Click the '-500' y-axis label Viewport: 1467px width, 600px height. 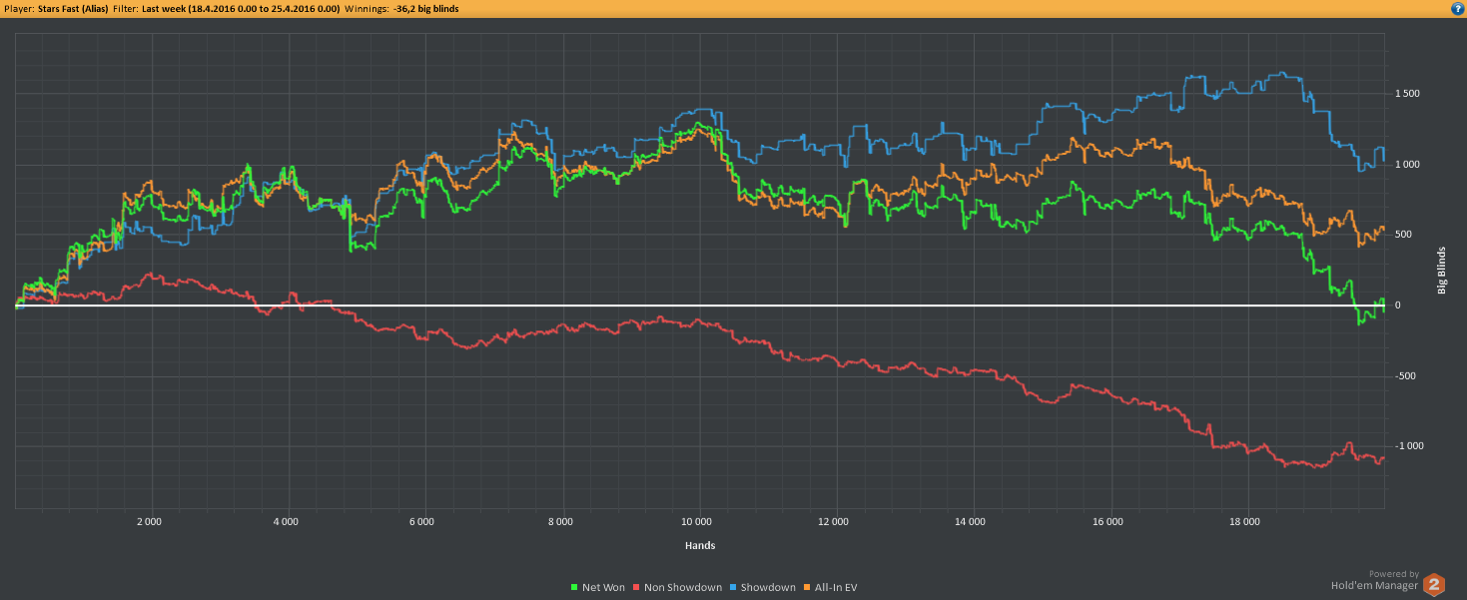pos(1405,376)
